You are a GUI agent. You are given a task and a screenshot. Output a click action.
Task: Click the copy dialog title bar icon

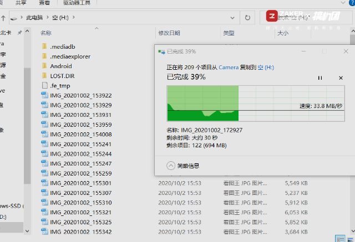pyautogui.click(x=161, y=52)
